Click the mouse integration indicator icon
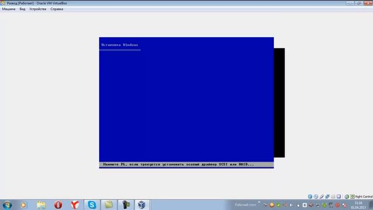The image size is (373, 210). (x=347, y=197)
